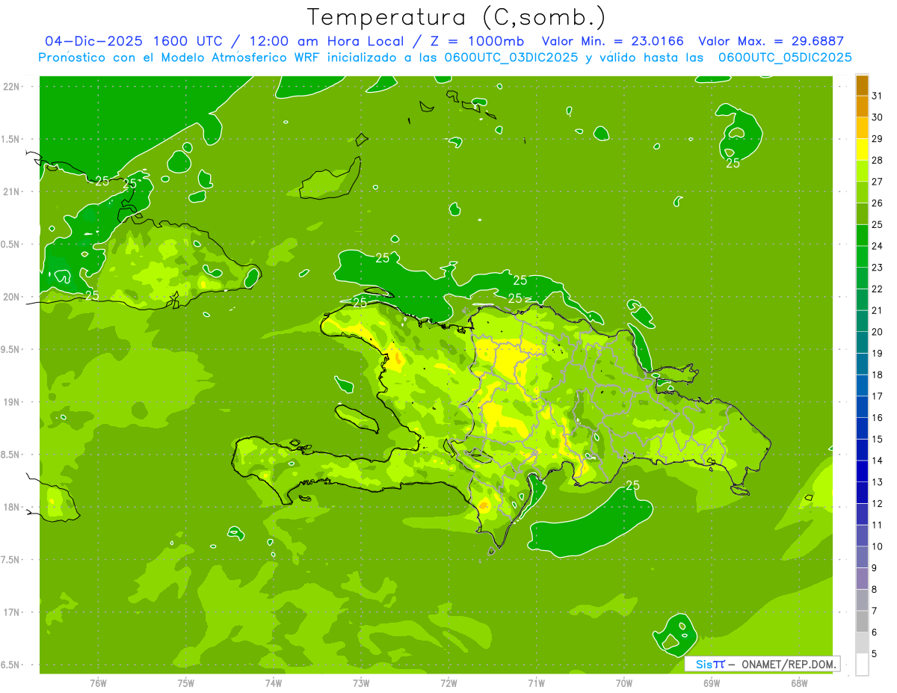
Task: Click the brown swatch atop the colorbar above 31
Action: click(862, 85)
